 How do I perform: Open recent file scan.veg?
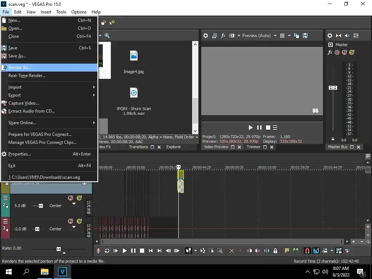(49, 177)
